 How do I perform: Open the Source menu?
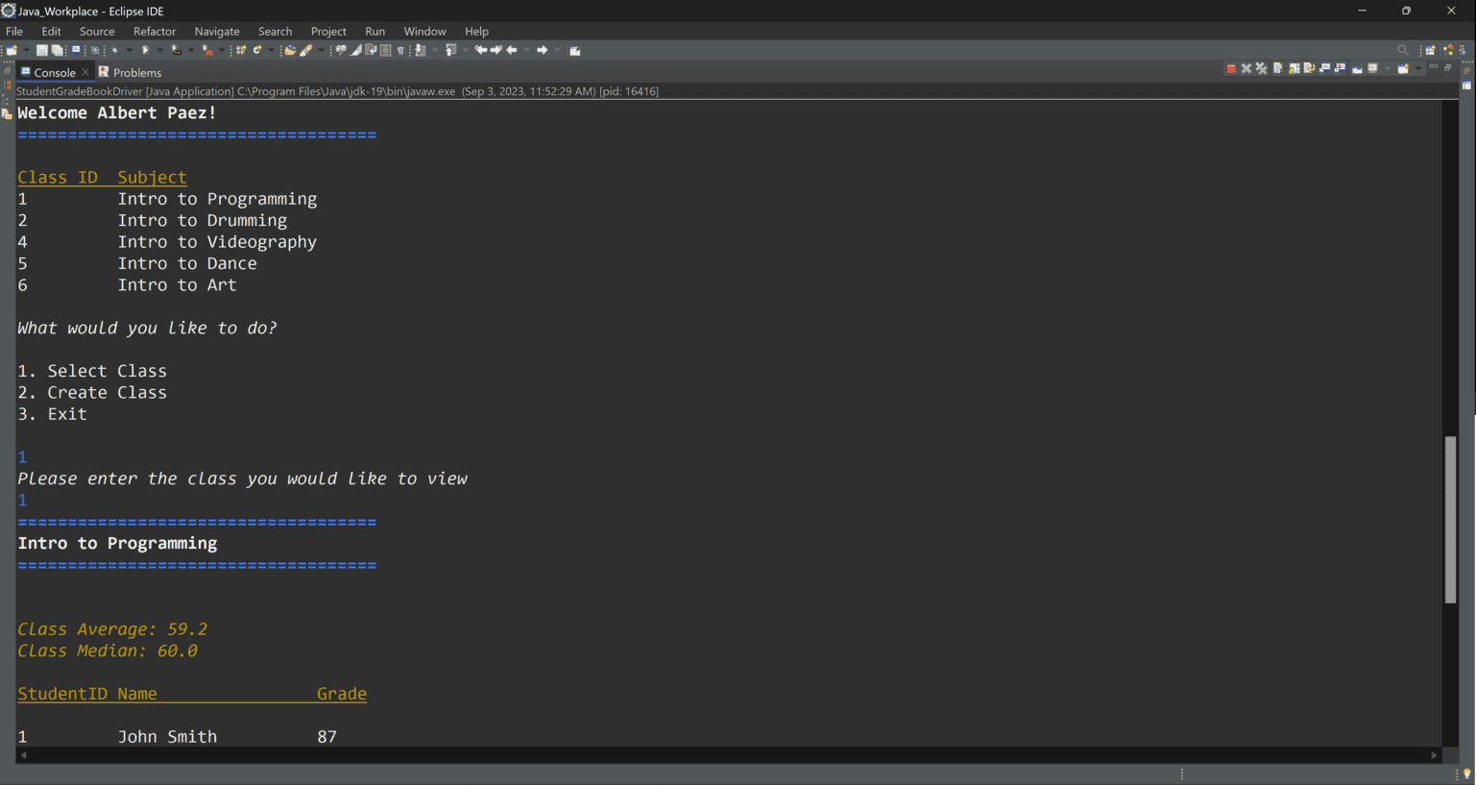pos(97,32)
